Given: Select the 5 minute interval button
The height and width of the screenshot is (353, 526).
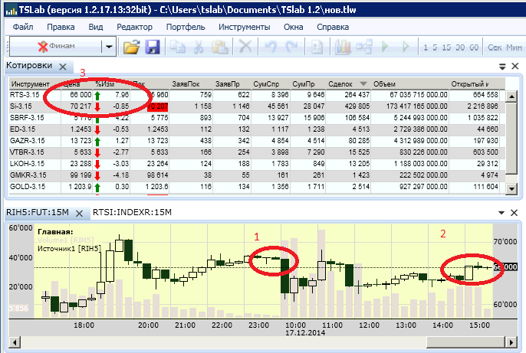Looking at the screenshot, I should 435,47.
